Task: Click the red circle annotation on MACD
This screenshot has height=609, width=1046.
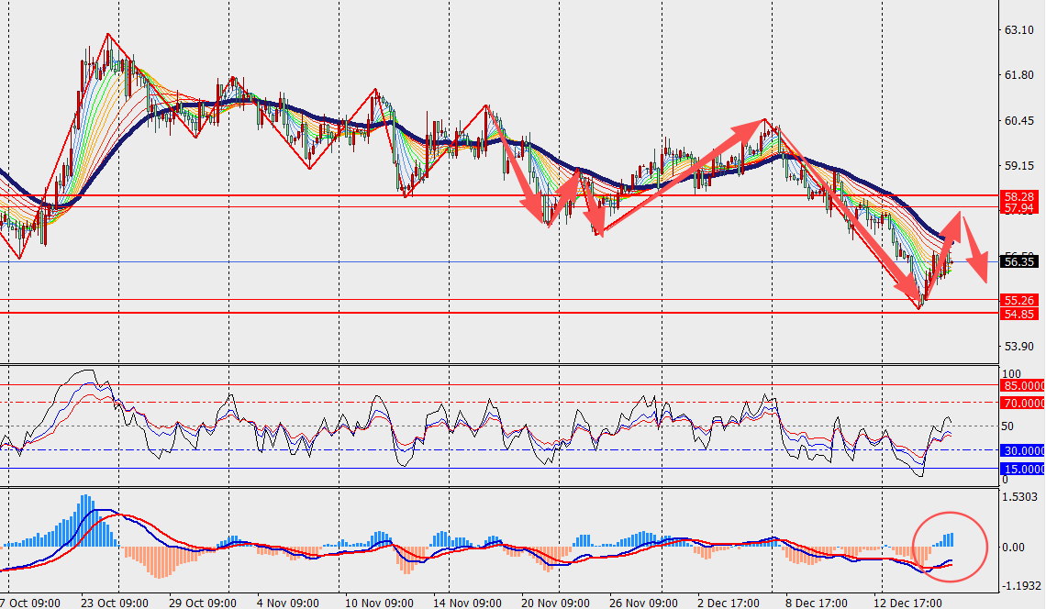Action: click(951, 548)
